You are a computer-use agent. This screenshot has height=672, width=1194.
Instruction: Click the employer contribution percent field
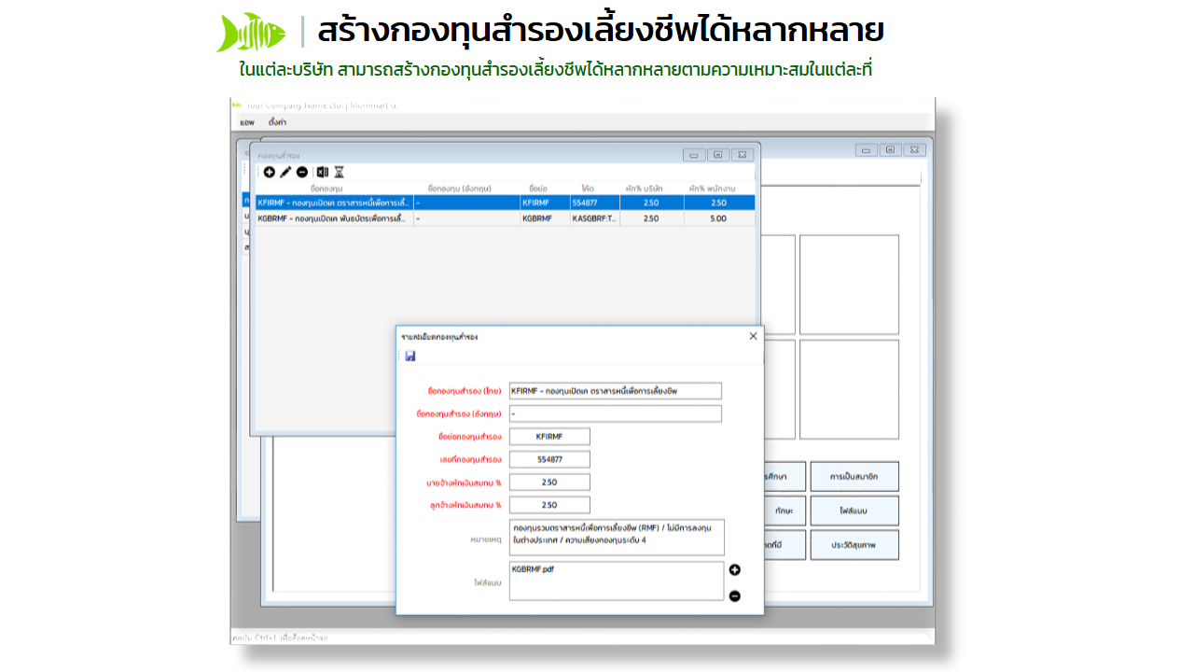pos(549,483)
